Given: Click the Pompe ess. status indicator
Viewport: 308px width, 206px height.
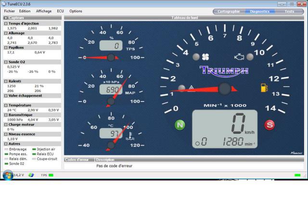Looking at the screenshot, I should click(x=6, y=154).
